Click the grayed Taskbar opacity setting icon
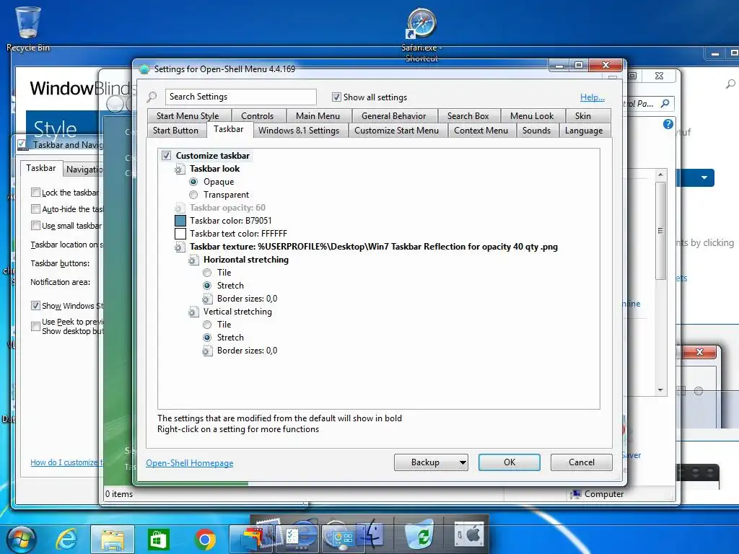Viewport: 739px width, 554px height. pyautogui.click(x=180, y=208)
